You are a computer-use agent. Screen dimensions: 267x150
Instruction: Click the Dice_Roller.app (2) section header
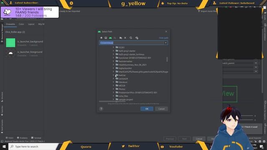[x=15, y=32]
